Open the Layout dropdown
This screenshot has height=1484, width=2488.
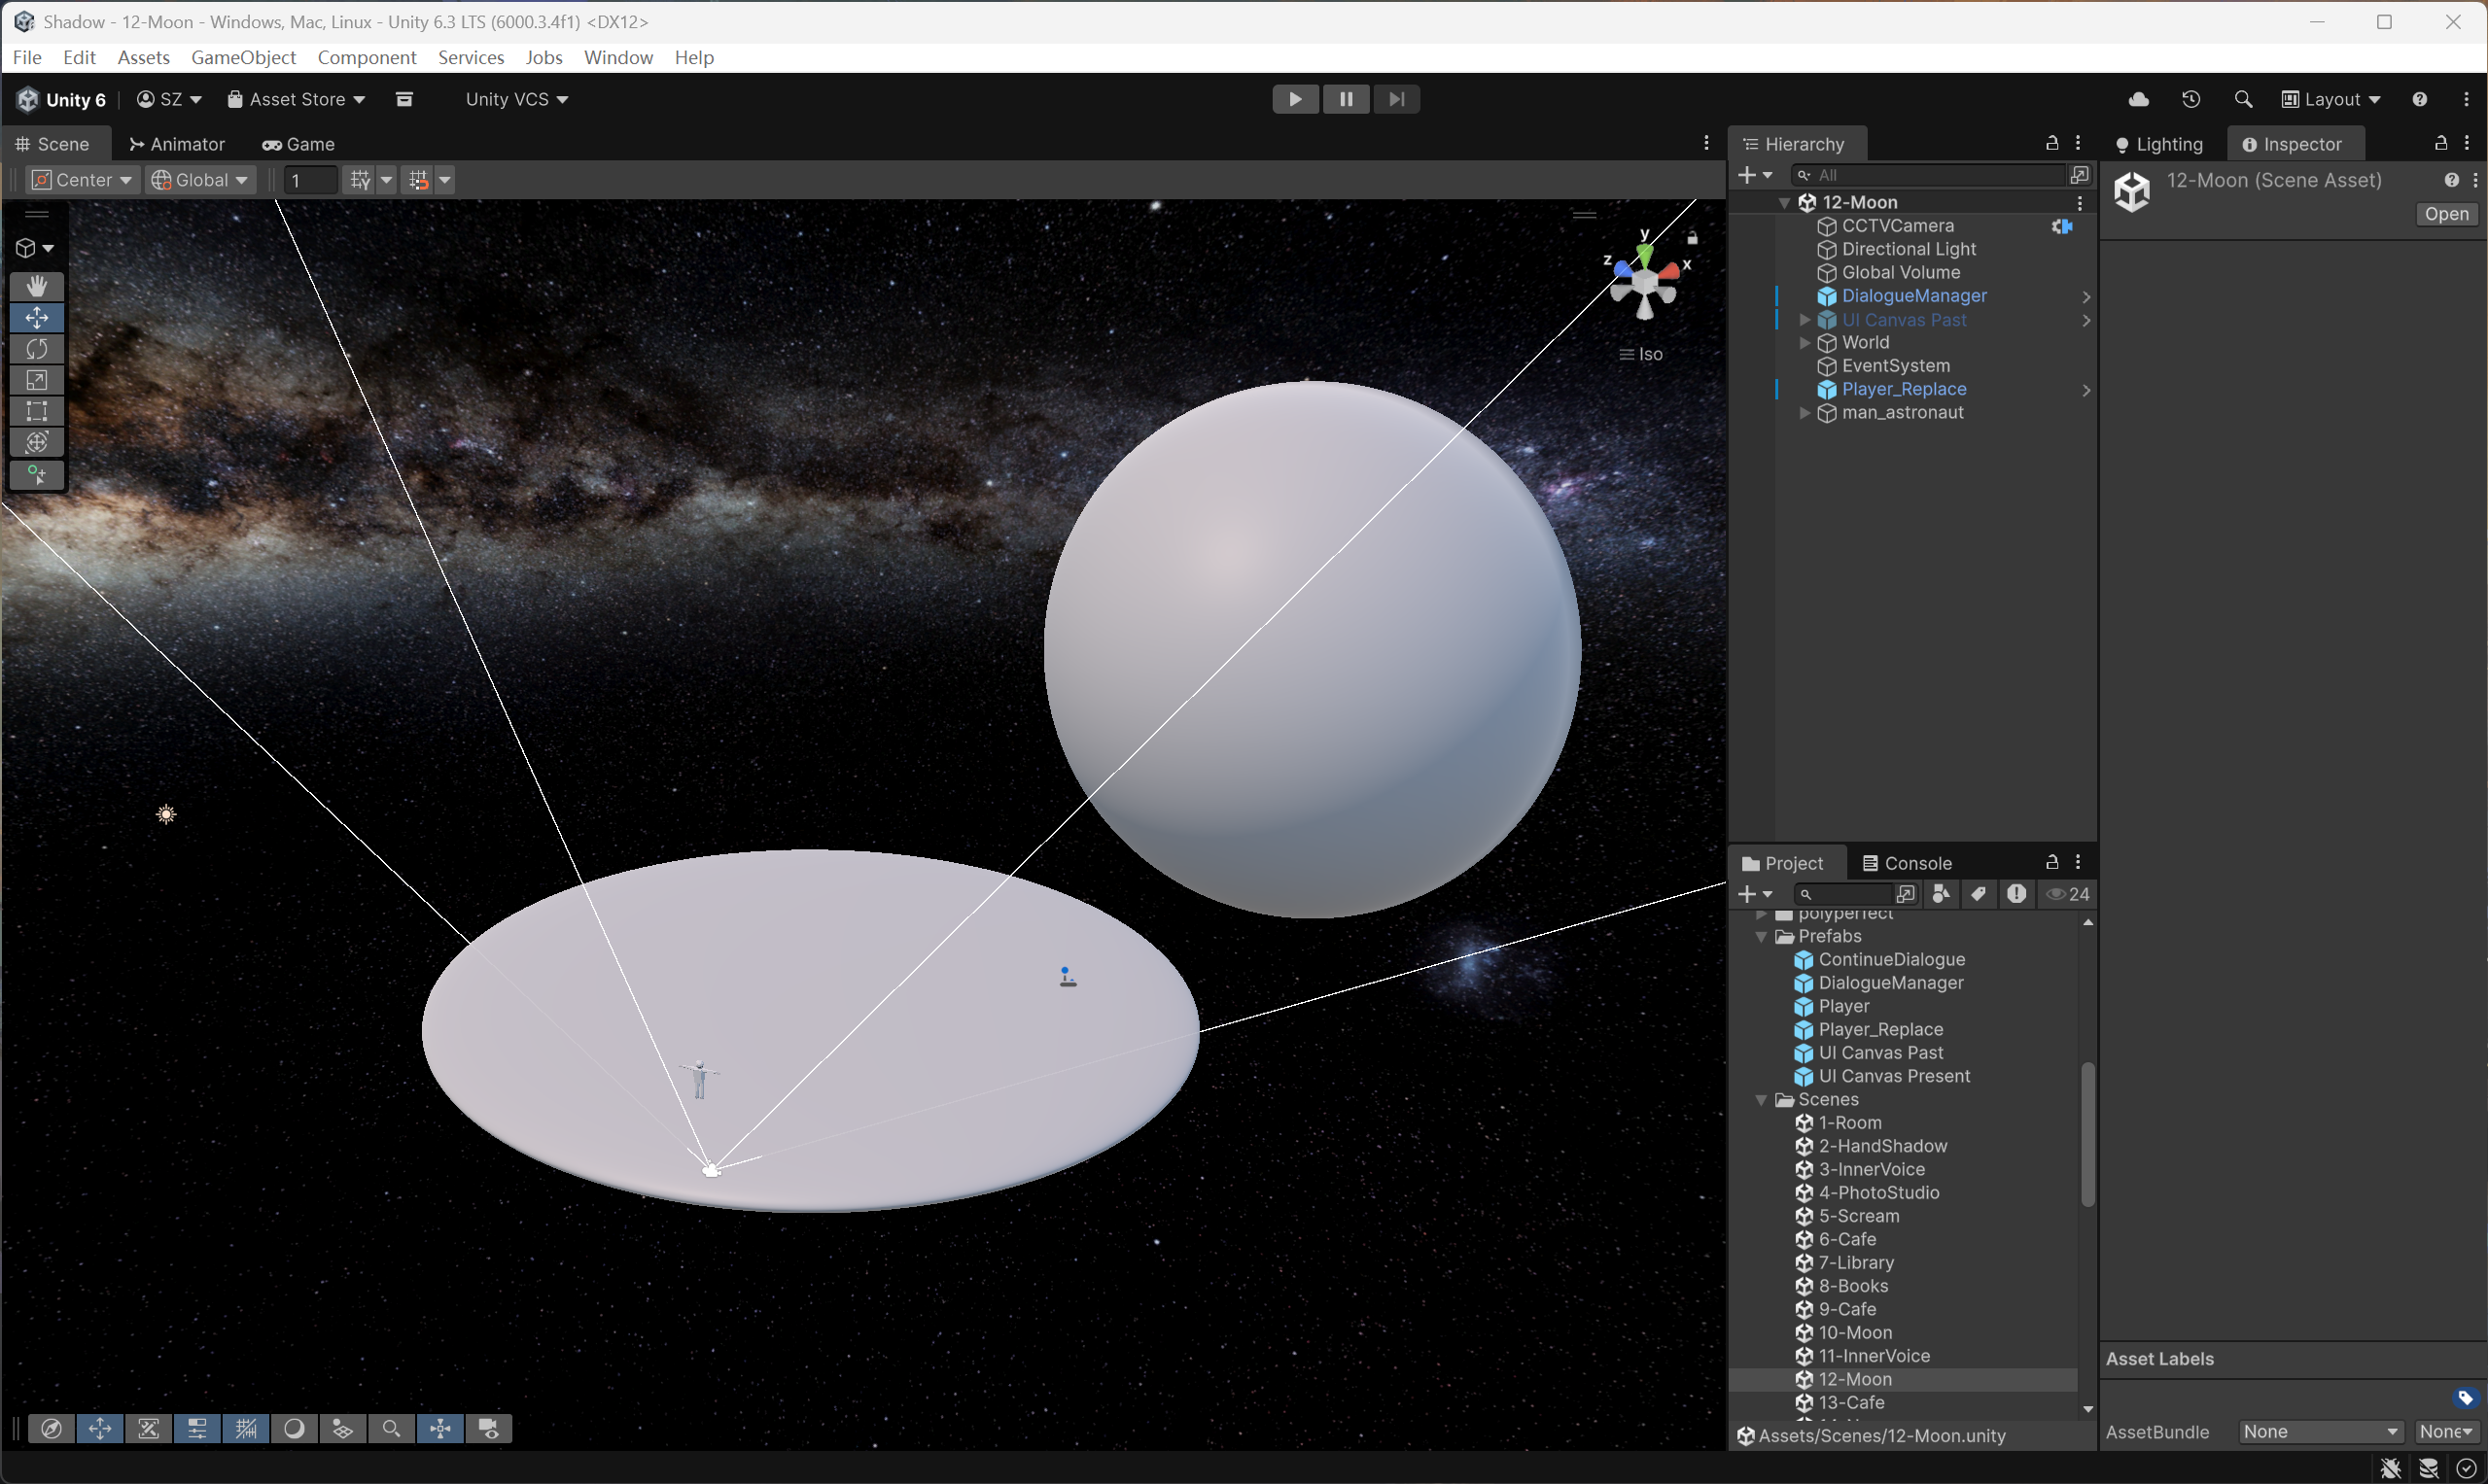coord(2330,99)
